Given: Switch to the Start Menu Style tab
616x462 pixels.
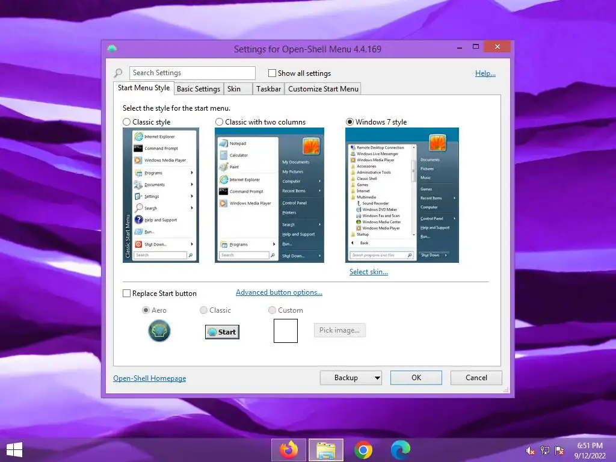Looking at the screenshot, I should pyautogui.click(x=144, y=88).
